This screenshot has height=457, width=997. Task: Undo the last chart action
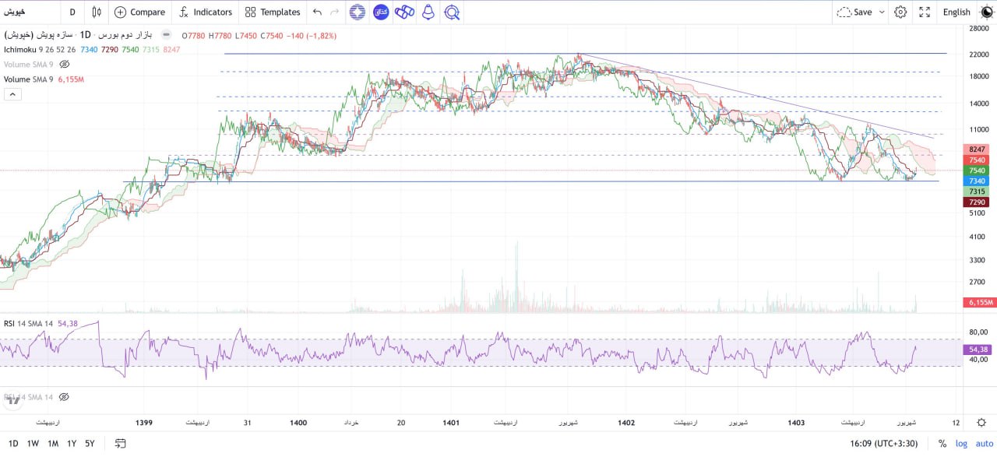tap(317, 12)
